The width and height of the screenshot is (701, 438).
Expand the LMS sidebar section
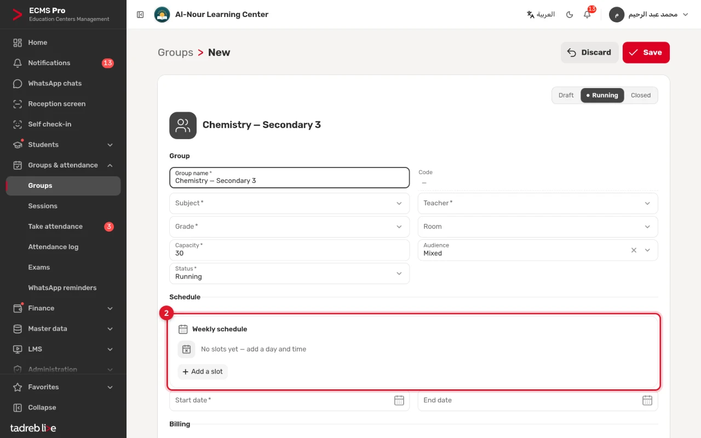pos(63,349)
